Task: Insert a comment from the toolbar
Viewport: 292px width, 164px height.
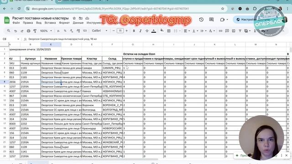Action: tap(227, 31)
